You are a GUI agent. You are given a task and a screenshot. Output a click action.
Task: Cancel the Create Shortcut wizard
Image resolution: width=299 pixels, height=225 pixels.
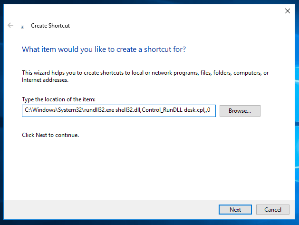[x=273, y=210]
